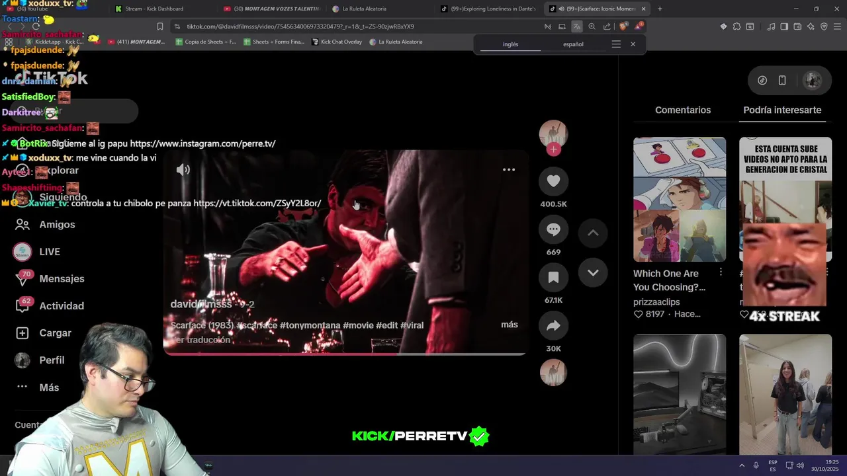This screenshot has width=847, height=476.
Task: Go to next video with down chevron
Action: click(x=593, y=272)
